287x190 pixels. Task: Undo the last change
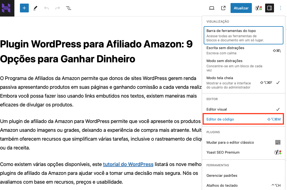coord(46,8)
